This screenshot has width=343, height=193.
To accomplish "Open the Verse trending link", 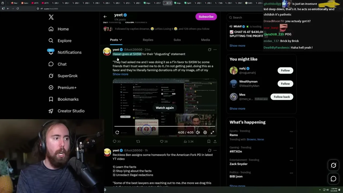I will click(260, 139).
